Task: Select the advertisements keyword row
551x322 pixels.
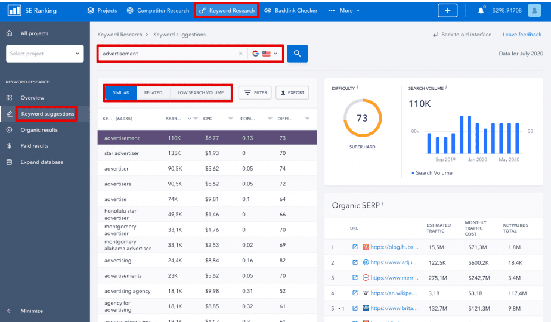Action: pos(207,275)
